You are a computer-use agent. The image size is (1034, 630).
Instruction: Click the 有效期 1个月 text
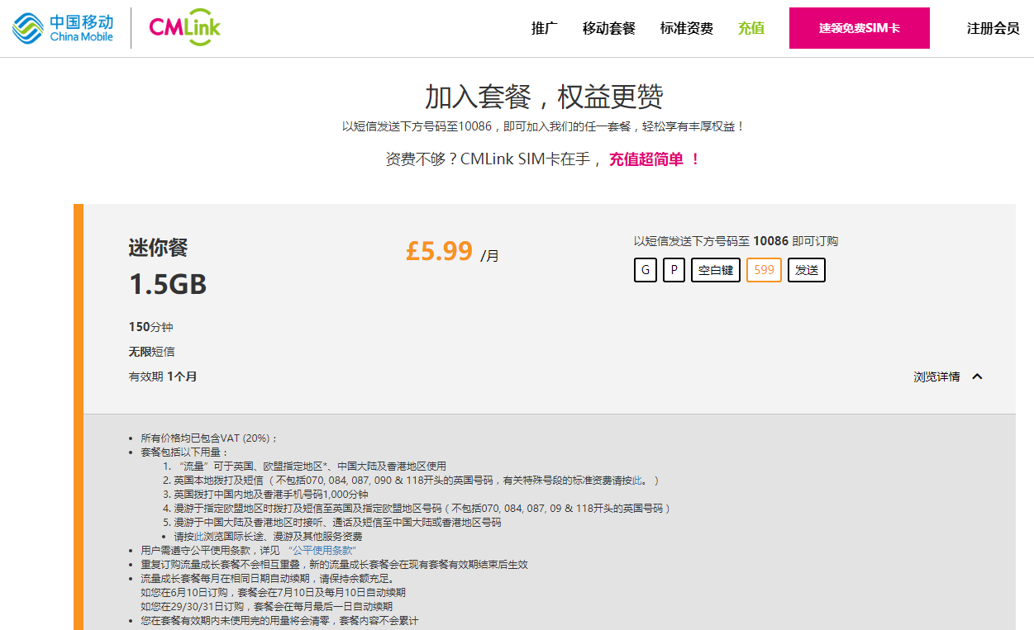click(163, 377)
